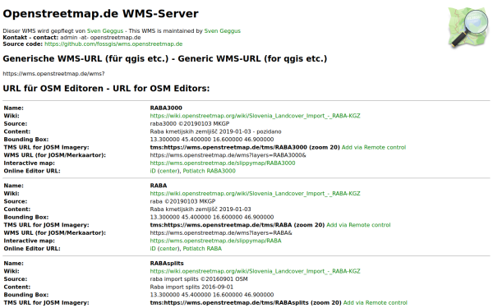The image size is (493, 308).
Task: Click the name value 'RABA3000'
Action: point(166,108)
